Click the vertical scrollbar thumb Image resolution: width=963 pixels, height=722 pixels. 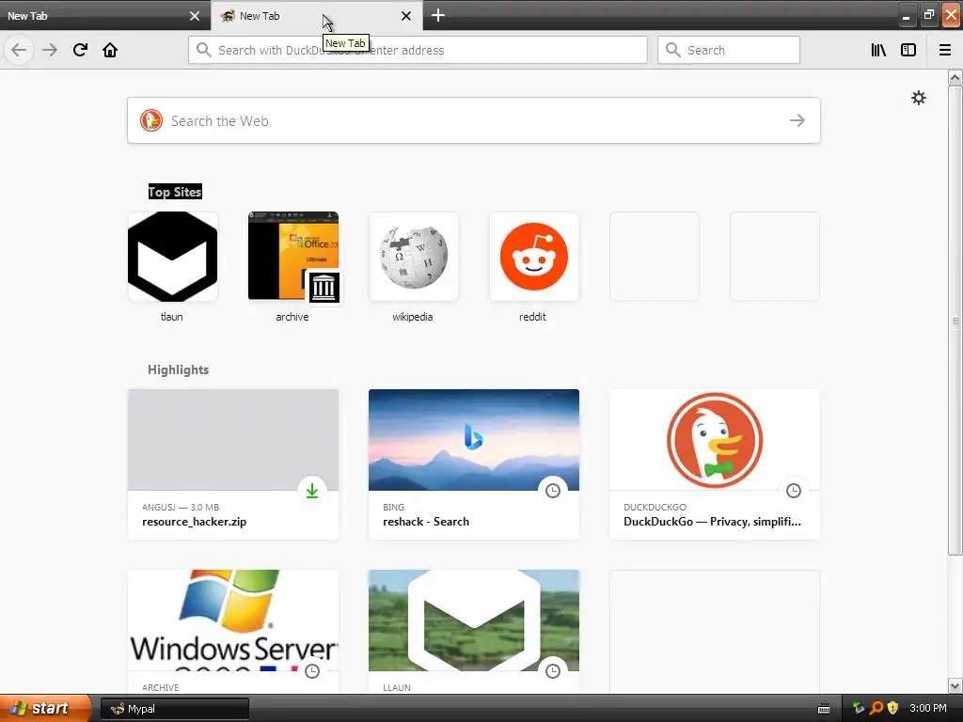click(x=955, y=321)
